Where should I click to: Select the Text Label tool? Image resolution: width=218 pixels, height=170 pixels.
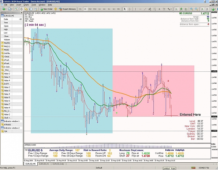click(x=164, y=9)
